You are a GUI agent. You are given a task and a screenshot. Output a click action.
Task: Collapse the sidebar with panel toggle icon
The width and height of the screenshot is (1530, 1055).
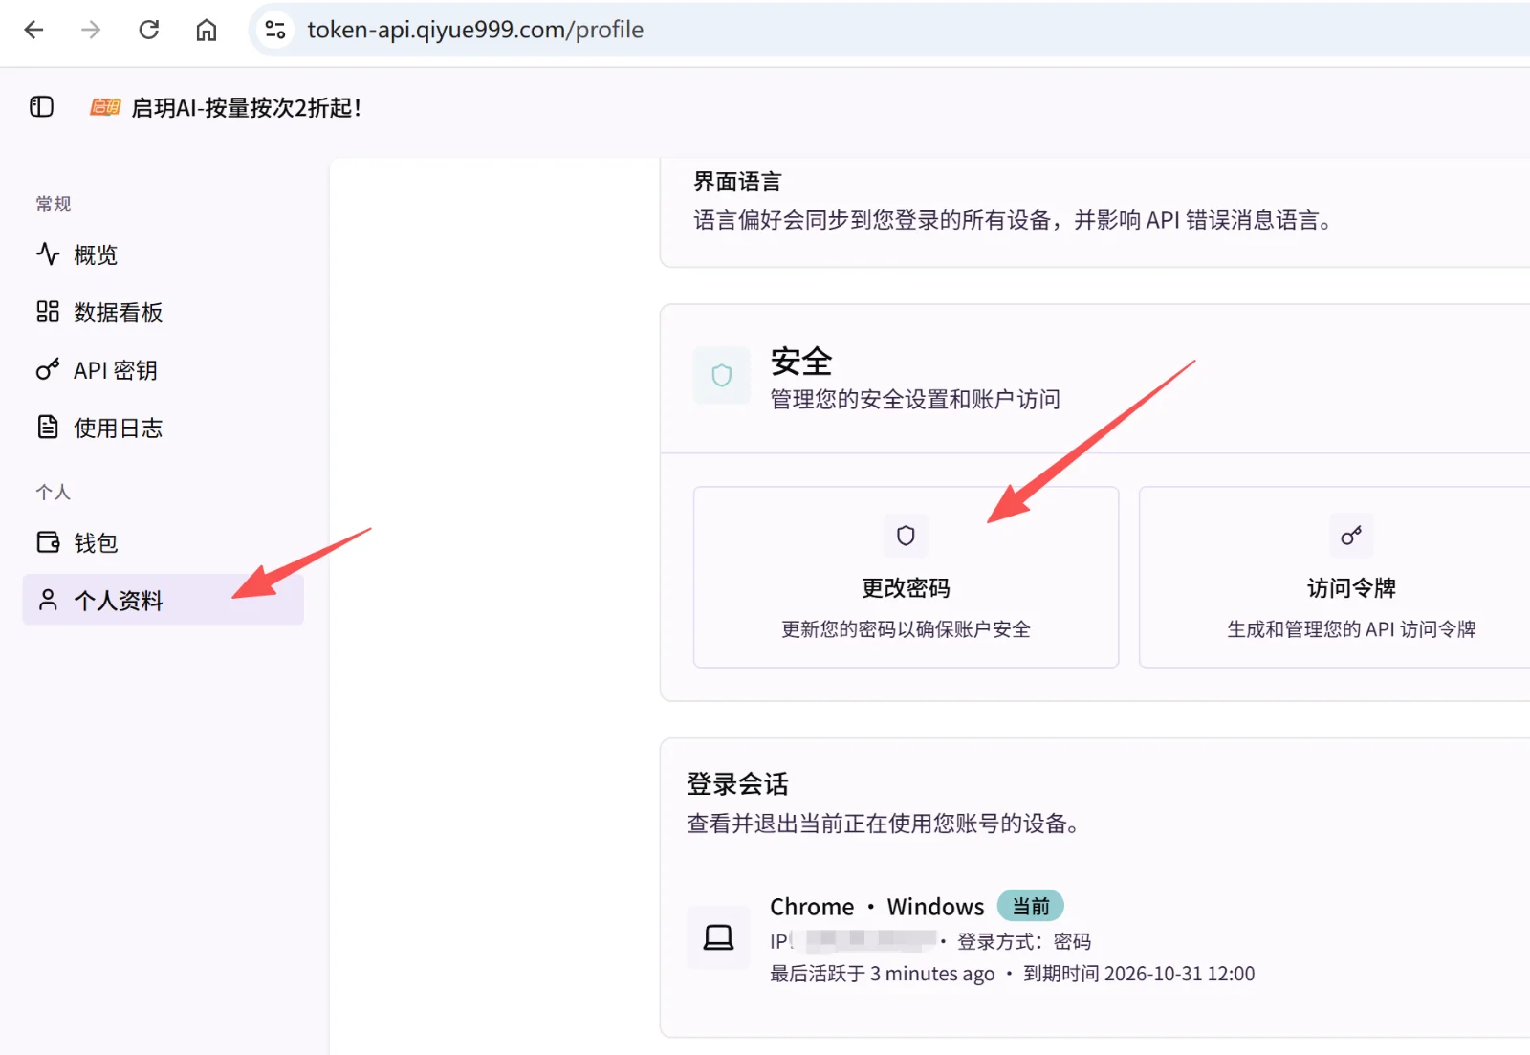[41, 107]
